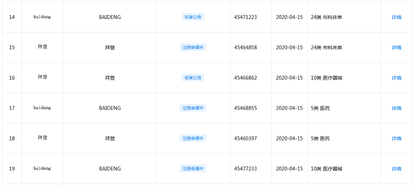The image size is (414, 186).
Task: Click date 2020-04-15 in row 14
Action: pos(289,17)
